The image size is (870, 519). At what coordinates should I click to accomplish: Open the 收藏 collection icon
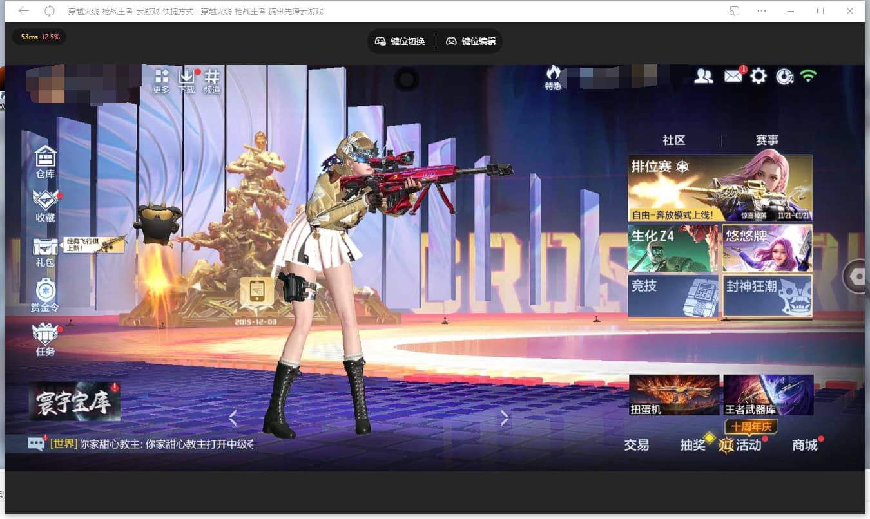[x=45, y=206]
